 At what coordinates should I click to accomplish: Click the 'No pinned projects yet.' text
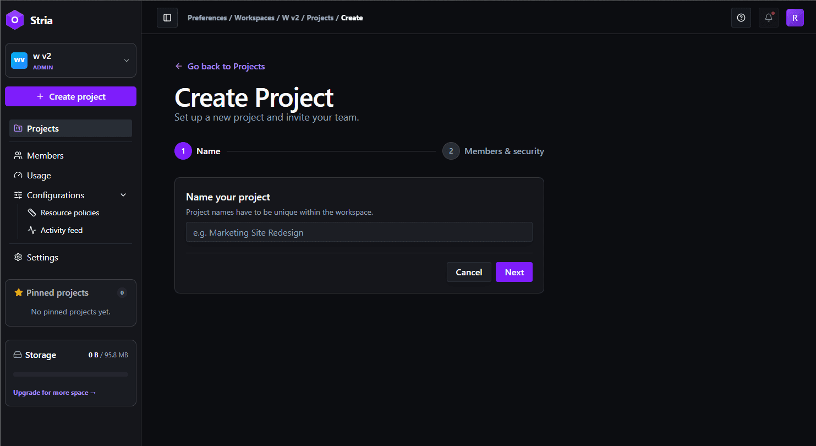[x=70, y=312]
